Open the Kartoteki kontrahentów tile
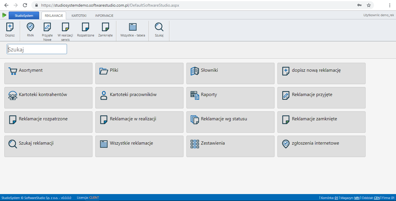Image resolution: width=396 pixels, height=201 pixels. (48, 98)
